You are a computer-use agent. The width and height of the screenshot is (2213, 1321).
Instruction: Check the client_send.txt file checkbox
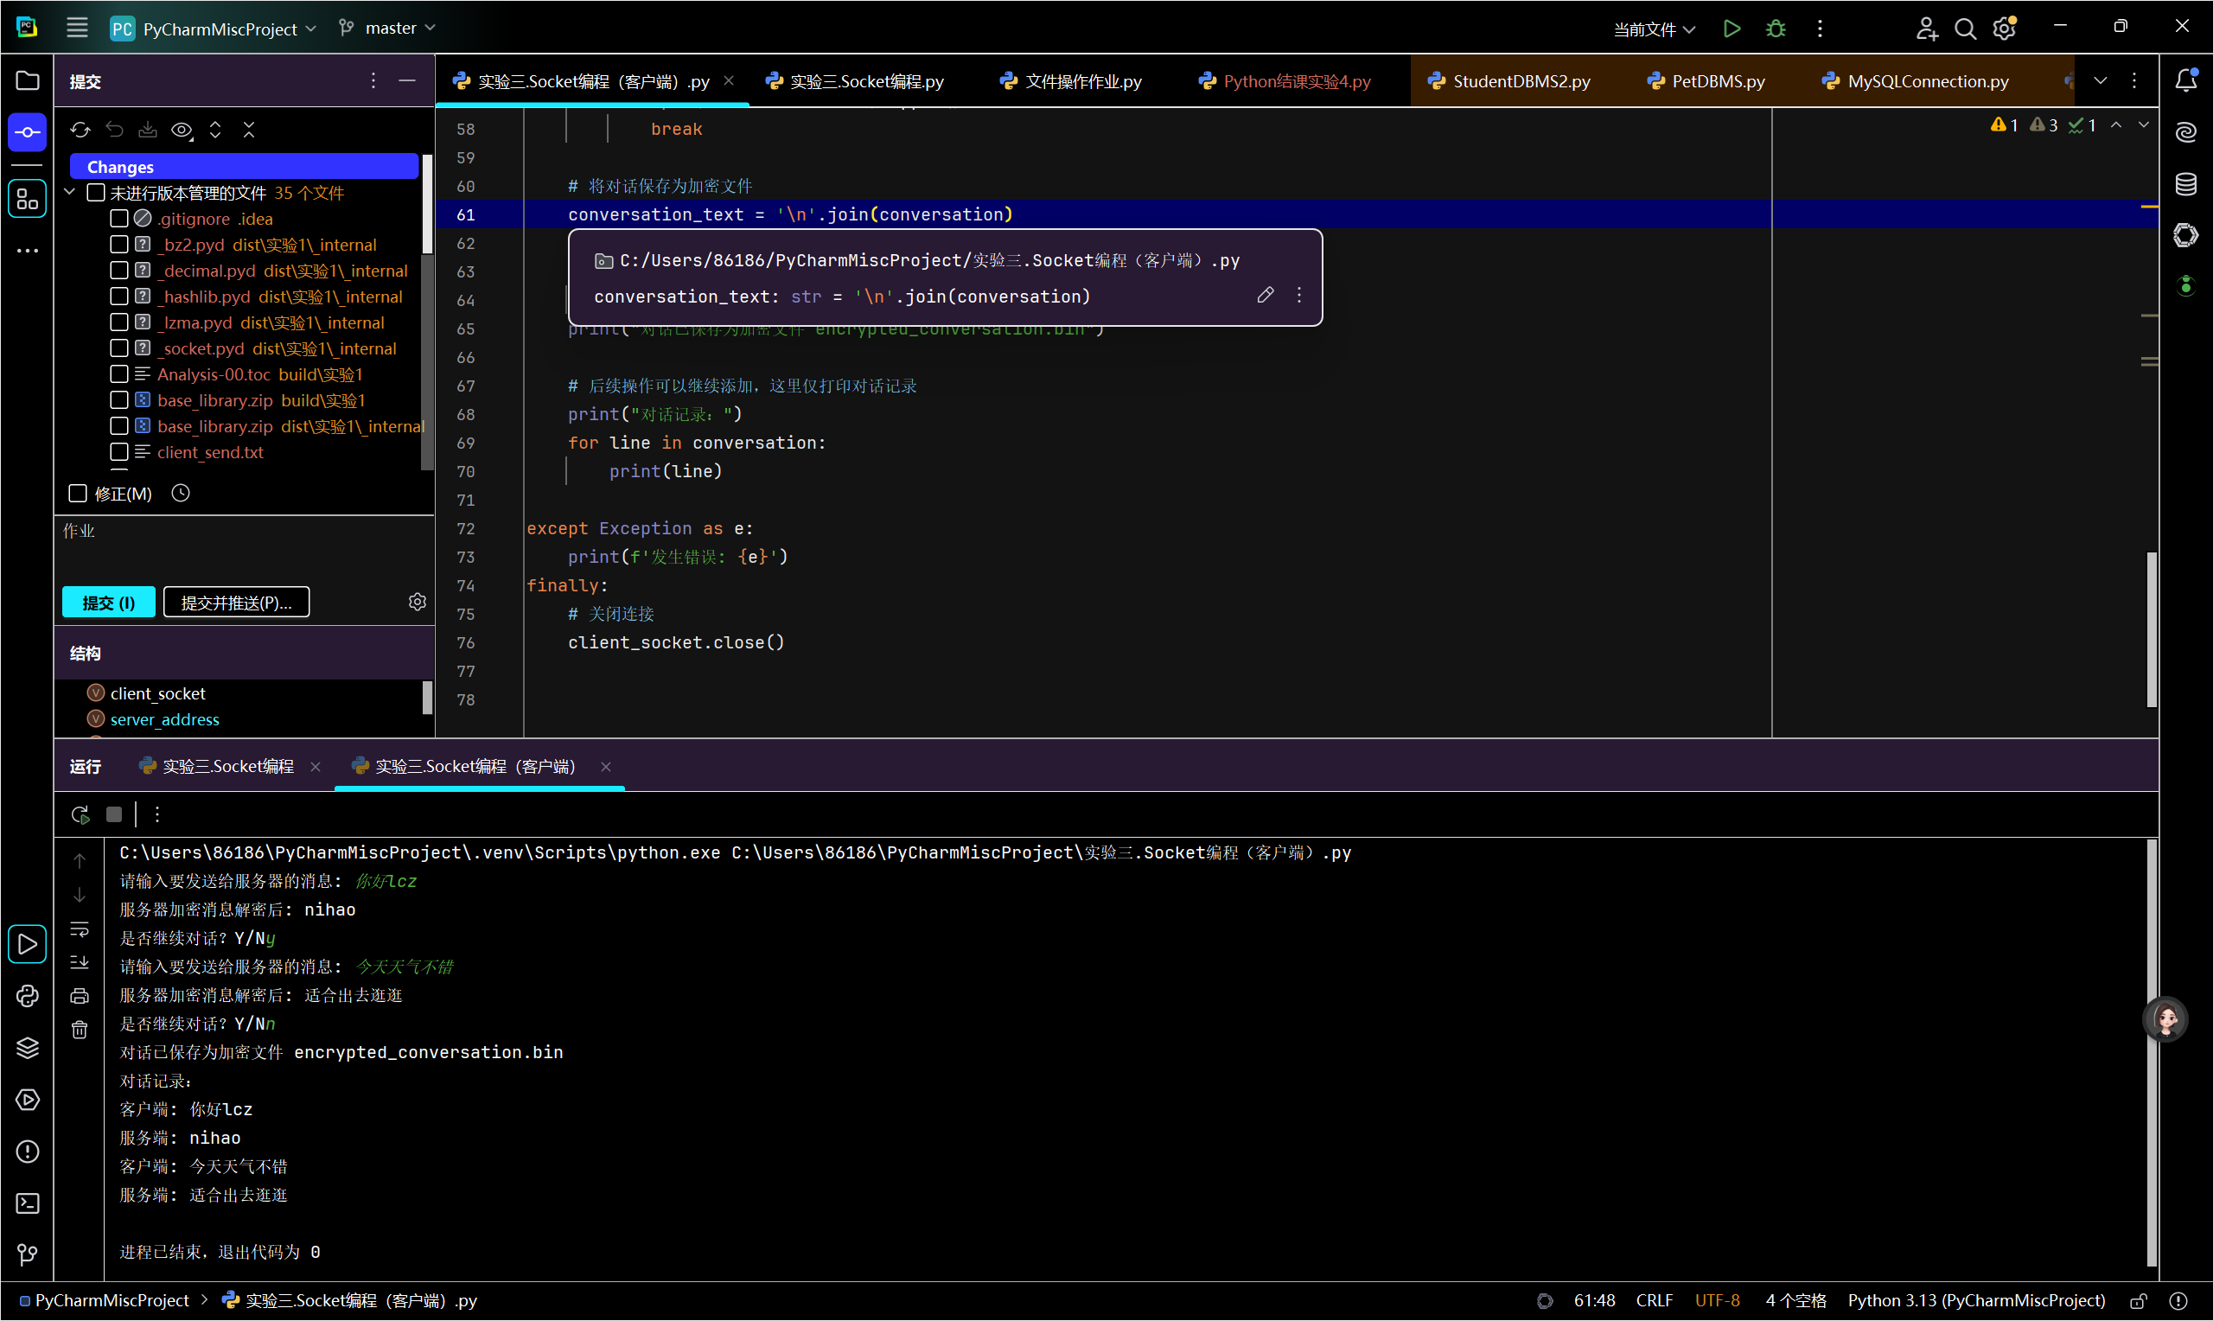(x=119, y=452)
